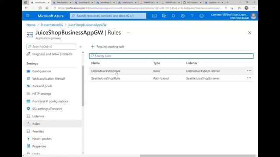
Task: Go to Home breadcrumb
Action: click(x=31, y=25)
